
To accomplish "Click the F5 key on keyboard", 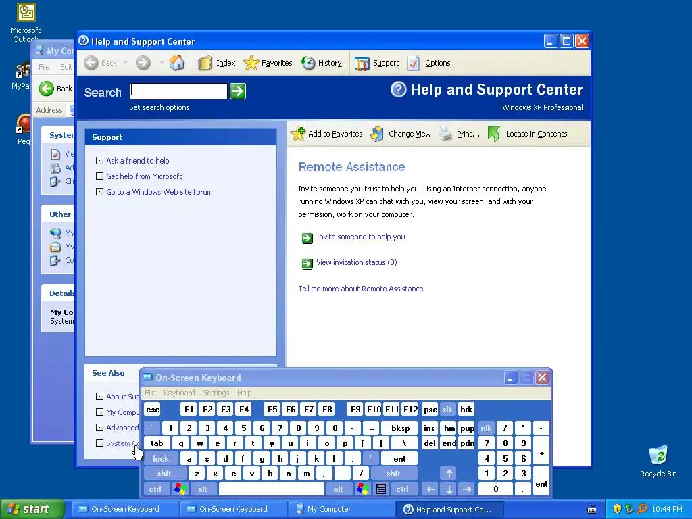I will [x=272, y=409].
